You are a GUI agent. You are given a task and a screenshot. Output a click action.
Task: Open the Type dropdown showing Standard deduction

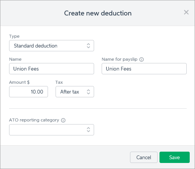(x=51, y=46)
